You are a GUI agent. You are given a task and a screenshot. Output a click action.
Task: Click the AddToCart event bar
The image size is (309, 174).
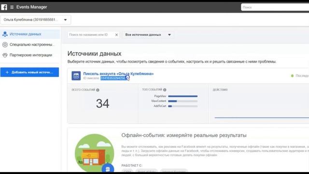(183, 106)
